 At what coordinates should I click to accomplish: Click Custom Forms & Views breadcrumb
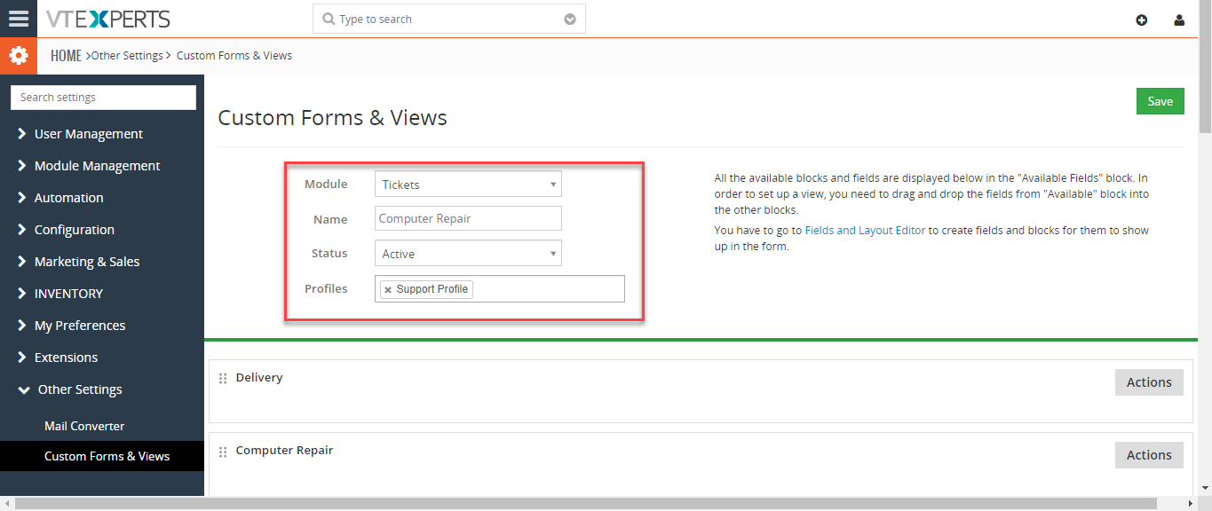coord(234,56)
